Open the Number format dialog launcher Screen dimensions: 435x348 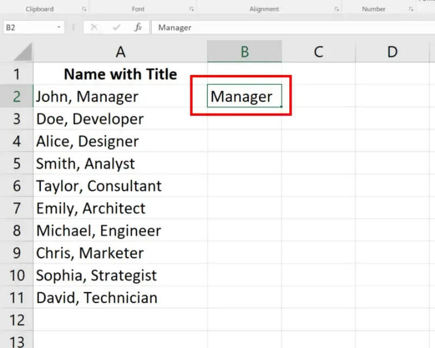[x=411, y=9]
